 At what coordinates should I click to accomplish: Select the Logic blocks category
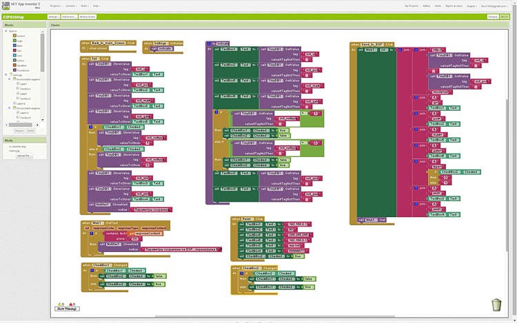tap(19, 41)
